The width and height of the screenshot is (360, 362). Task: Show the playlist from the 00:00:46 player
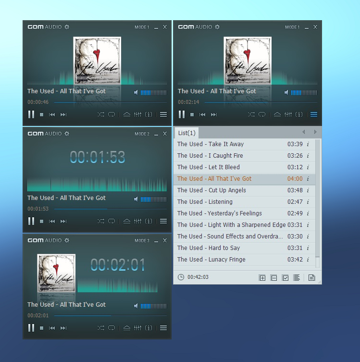click(x=163, y=114)
